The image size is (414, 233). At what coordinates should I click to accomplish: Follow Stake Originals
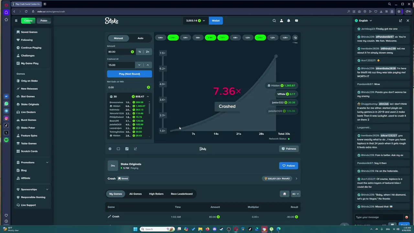289,166
